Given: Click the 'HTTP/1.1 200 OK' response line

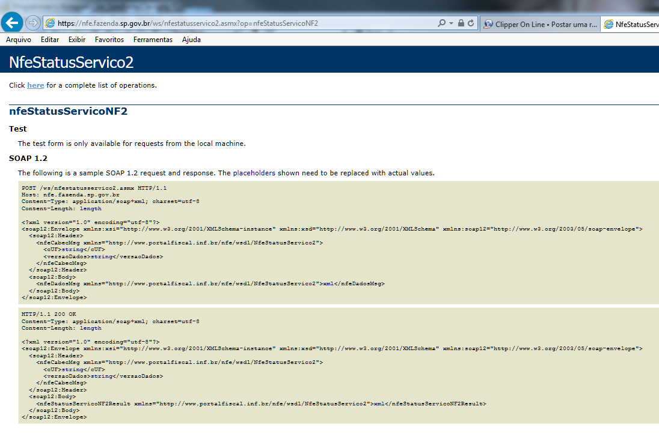Looking at the screenshot, I should (x=49, y=314).
